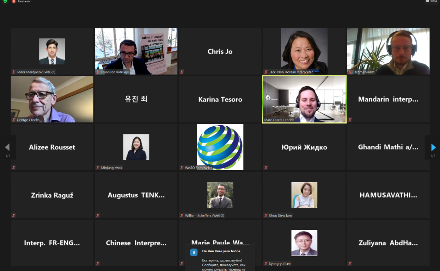Go to previous participants page with left arrow
Screen dimensions: 440x271
coord(7,147)
